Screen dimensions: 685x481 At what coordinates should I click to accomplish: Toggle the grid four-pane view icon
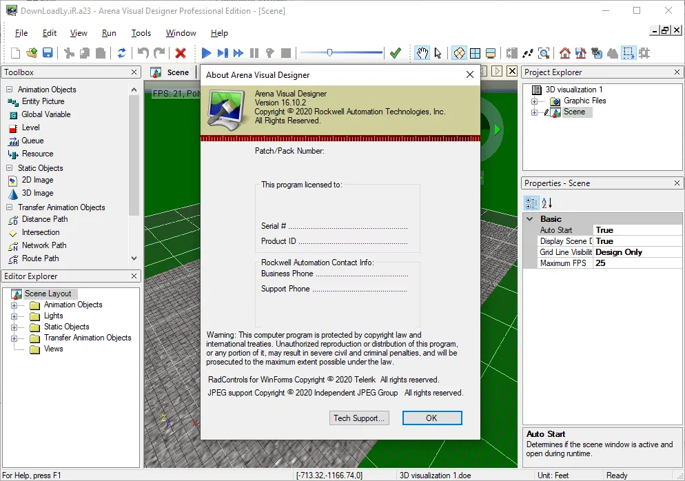click(x=475, y=53)
